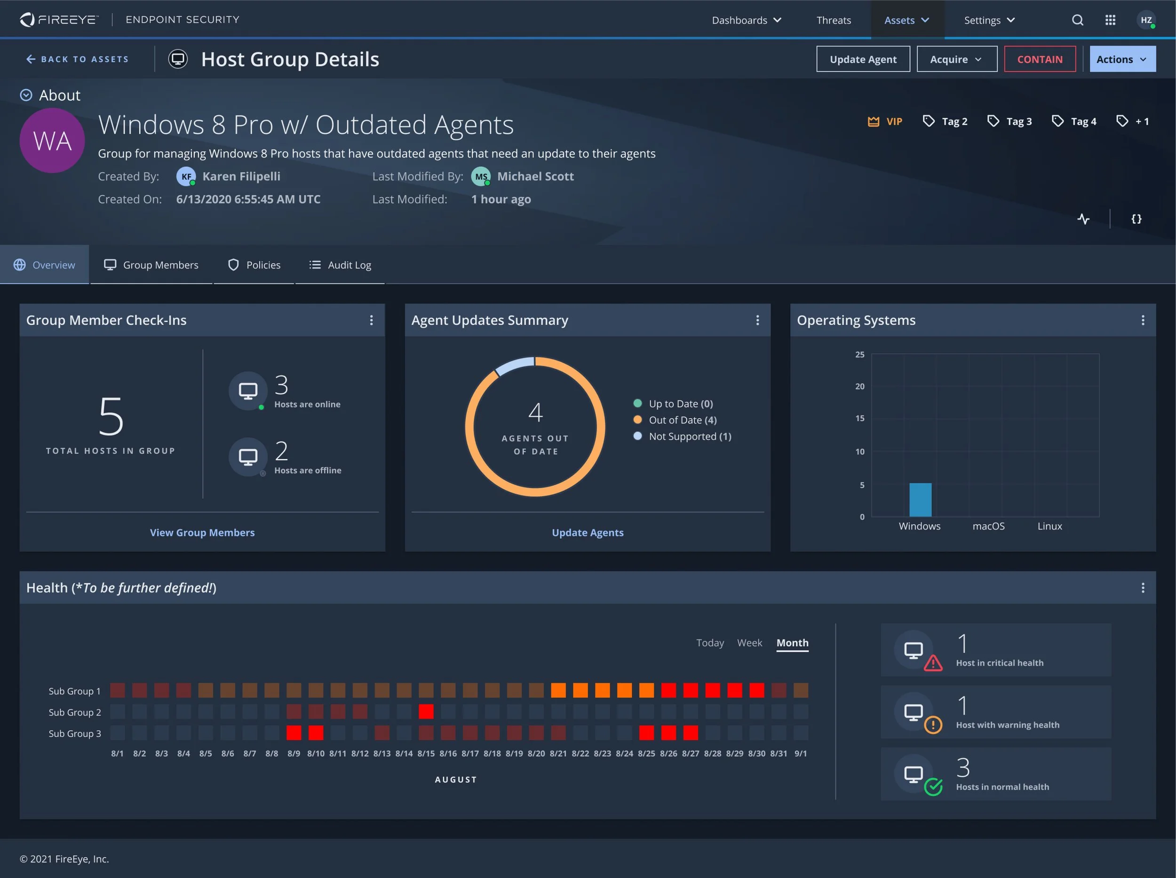
Task: Click the activity pulse icon
Action: pos(1083,219)
